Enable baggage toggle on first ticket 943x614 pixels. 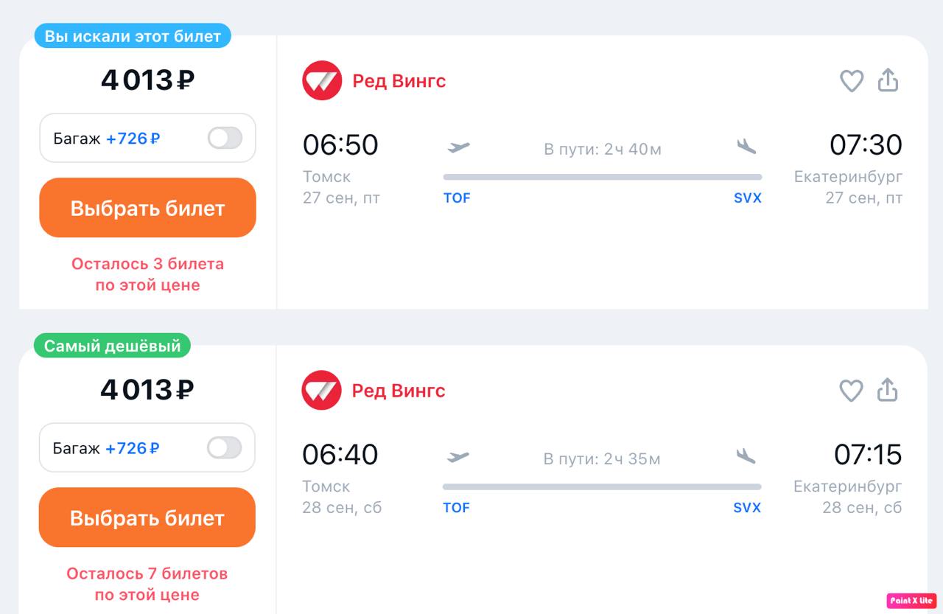(225, 138)
